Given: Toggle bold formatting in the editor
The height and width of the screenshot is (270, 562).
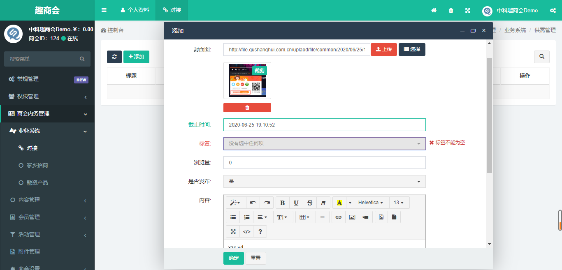Looking at the screenshot, I should tap(282, 203).
